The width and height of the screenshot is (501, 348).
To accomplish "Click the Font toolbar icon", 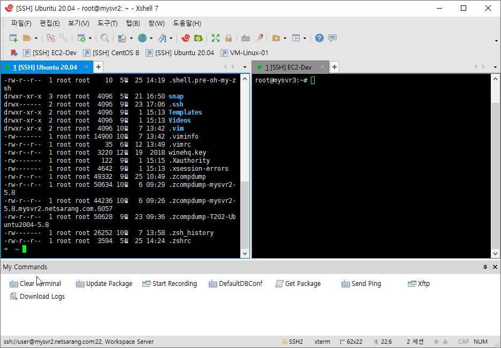I will (x=162, y=39).
